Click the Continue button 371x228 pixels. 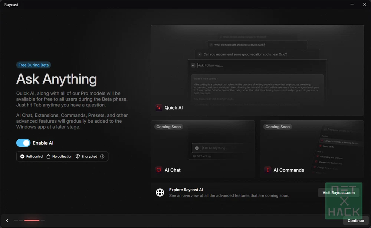coord(356,221)
